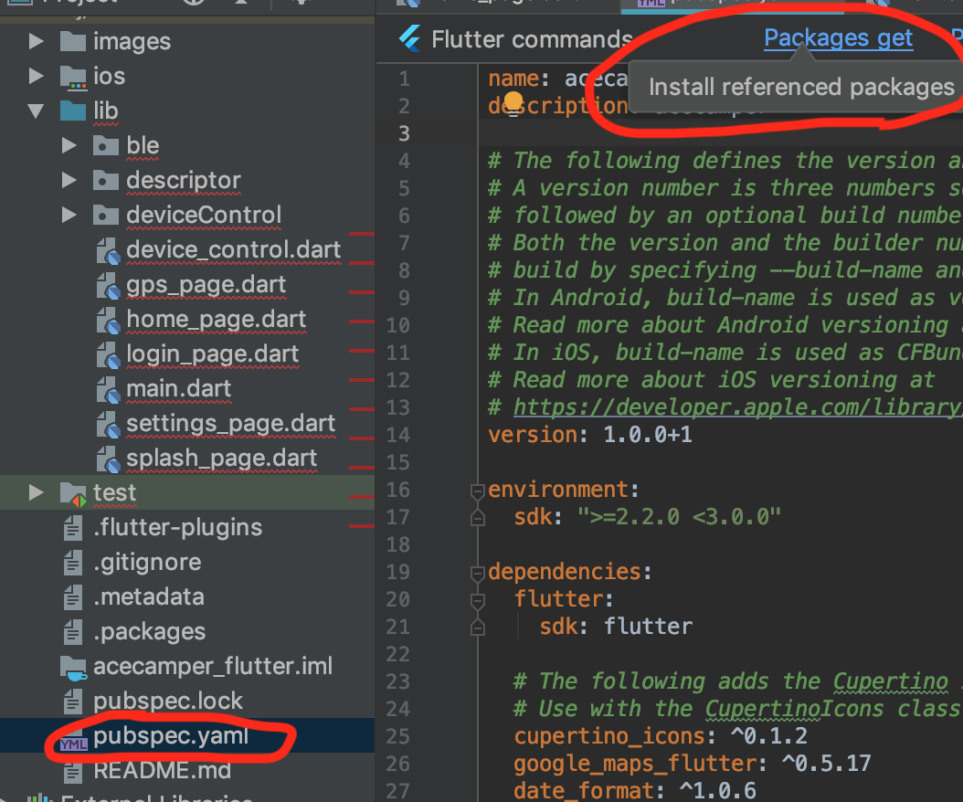Select the deviceControl folder icon
Screen dimensions: 963x802
tap(106, 215)
